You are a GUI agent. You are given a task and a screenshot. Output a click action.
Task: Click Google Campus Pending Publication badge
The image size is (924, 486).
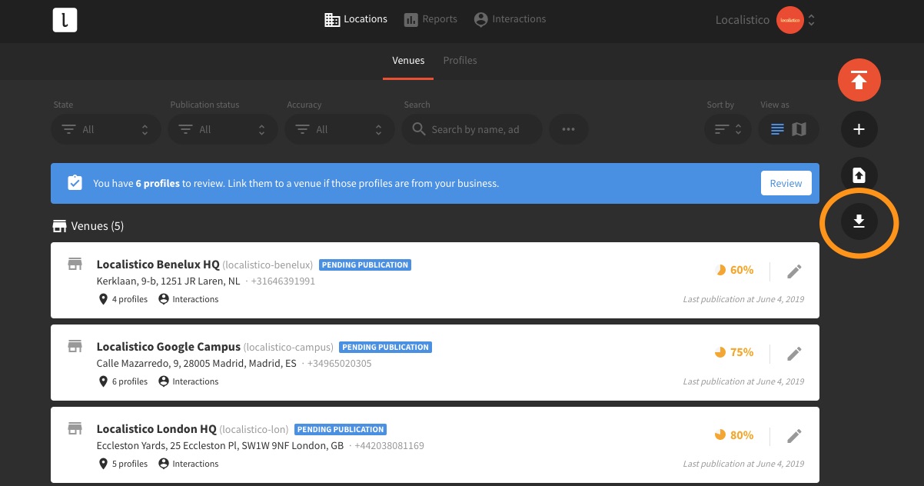[x=386, y=347]
